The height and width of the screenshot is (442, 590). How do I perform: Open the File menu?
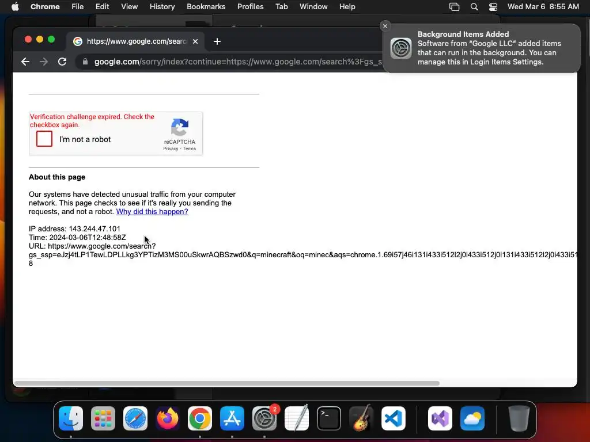point(78,7)
